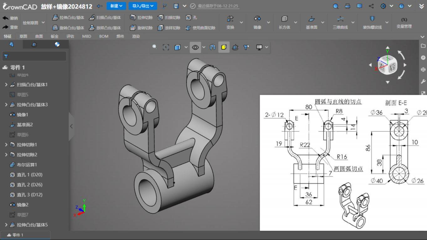Toggle the highlighted yellow cube display mode
427x240 pixels.
pos(224,47)
